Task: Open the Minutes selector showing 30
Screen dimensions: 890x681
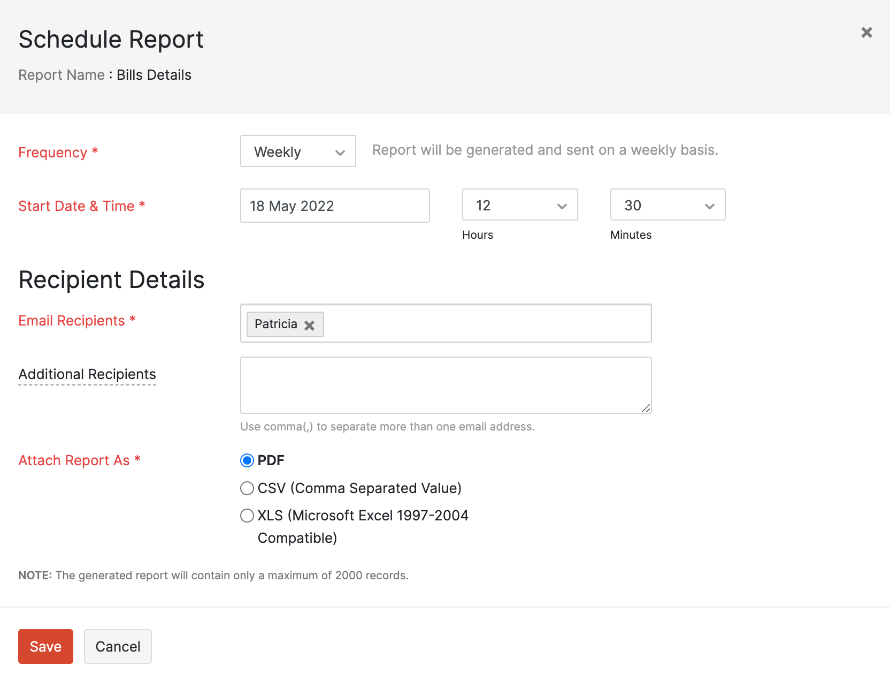Action: [667, 205]
